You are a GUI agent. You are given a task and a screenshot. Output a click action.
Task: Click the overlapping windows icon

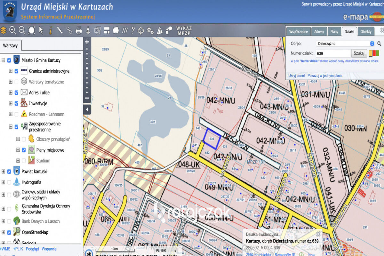pyautogui.click(x=98, y=30)
